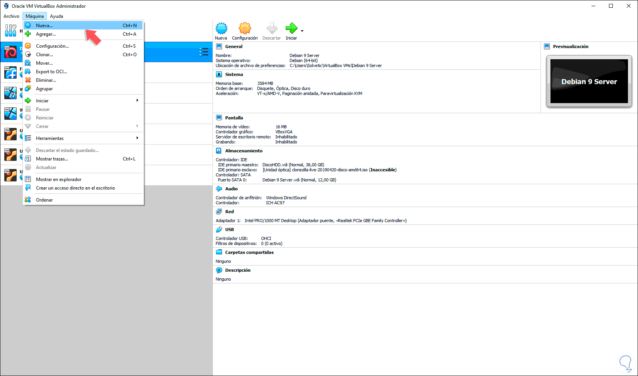Screen dimensions: 638x376
Task: Click the preferences file path under General
Action: [x=336, y=66]
